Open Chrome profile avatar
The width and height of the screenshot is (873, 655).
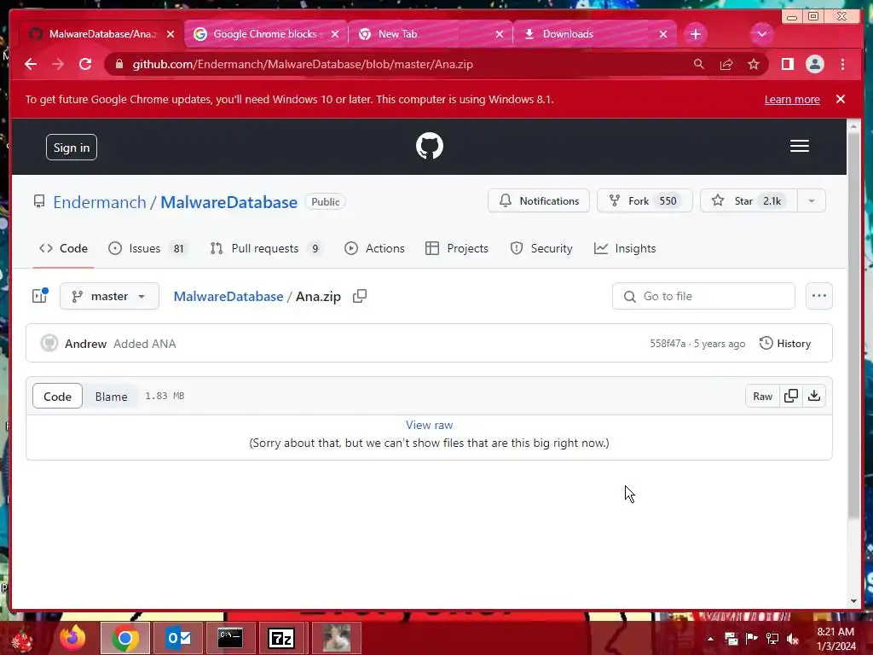pyautogui.click(x=814, y=65)
